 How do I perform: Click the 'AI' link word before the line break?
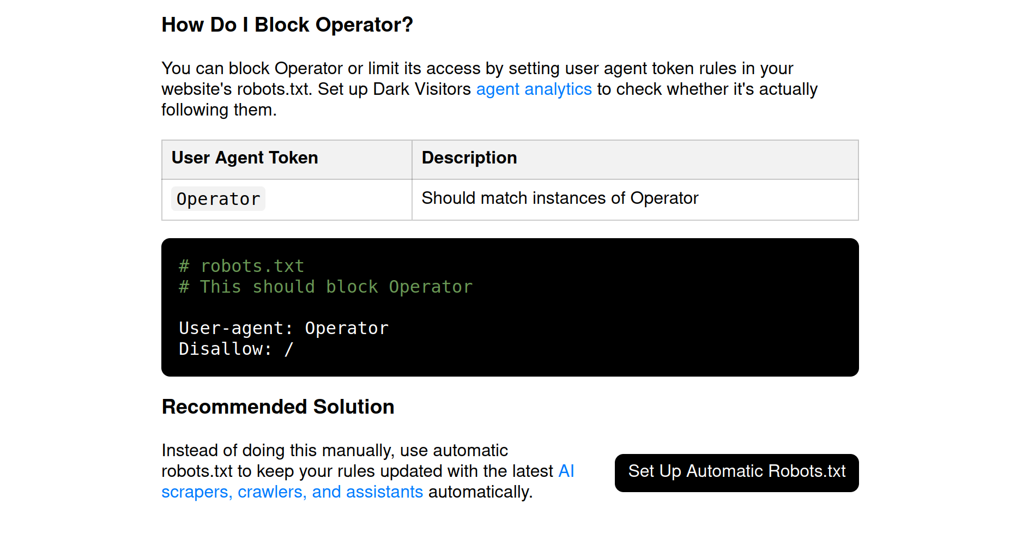click(x=566, y=471)
